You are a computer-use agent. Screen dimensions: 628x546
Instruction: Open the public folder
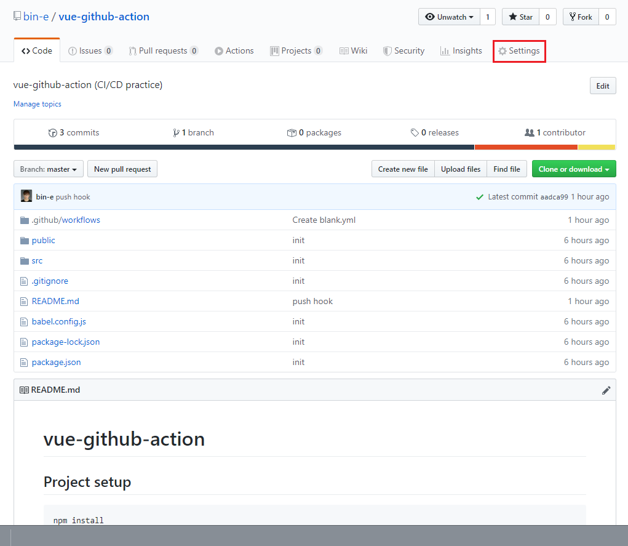coord(43,241)
